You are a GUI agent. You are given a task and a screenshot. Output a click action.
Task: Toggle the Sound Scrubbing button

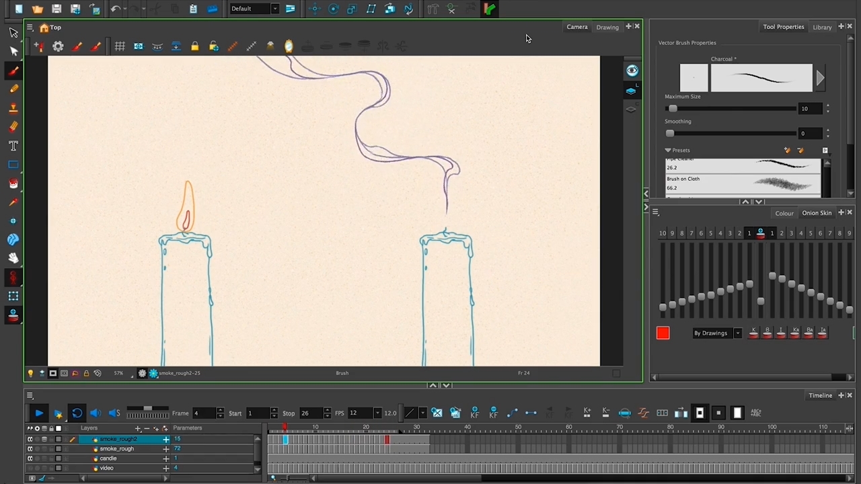[x=114, y=413]
